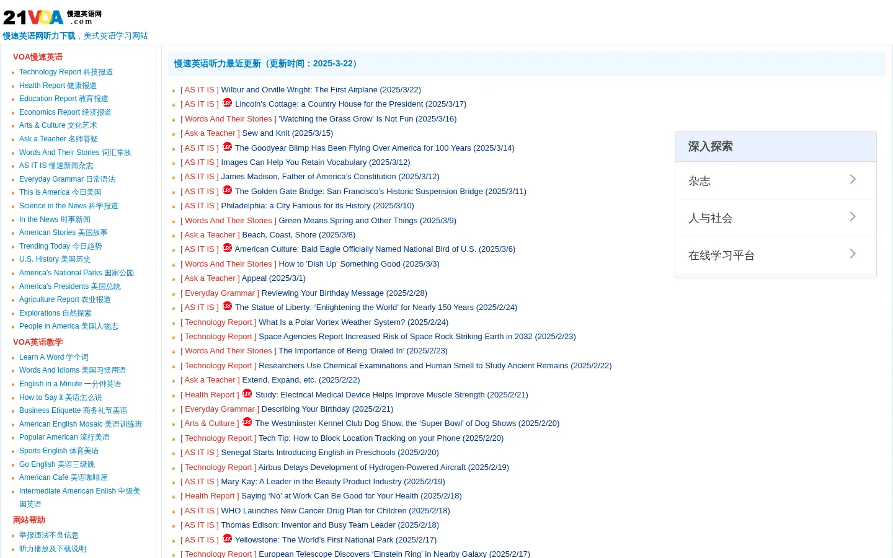Viewport: 893px width, 558px height.
Task: Open Intermediate American Enlish 中级美国英语 link
Action: [x=79, y=497]
